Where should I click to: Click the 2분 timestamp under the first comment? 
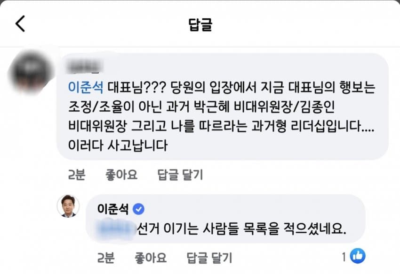[x=77, y=175]
